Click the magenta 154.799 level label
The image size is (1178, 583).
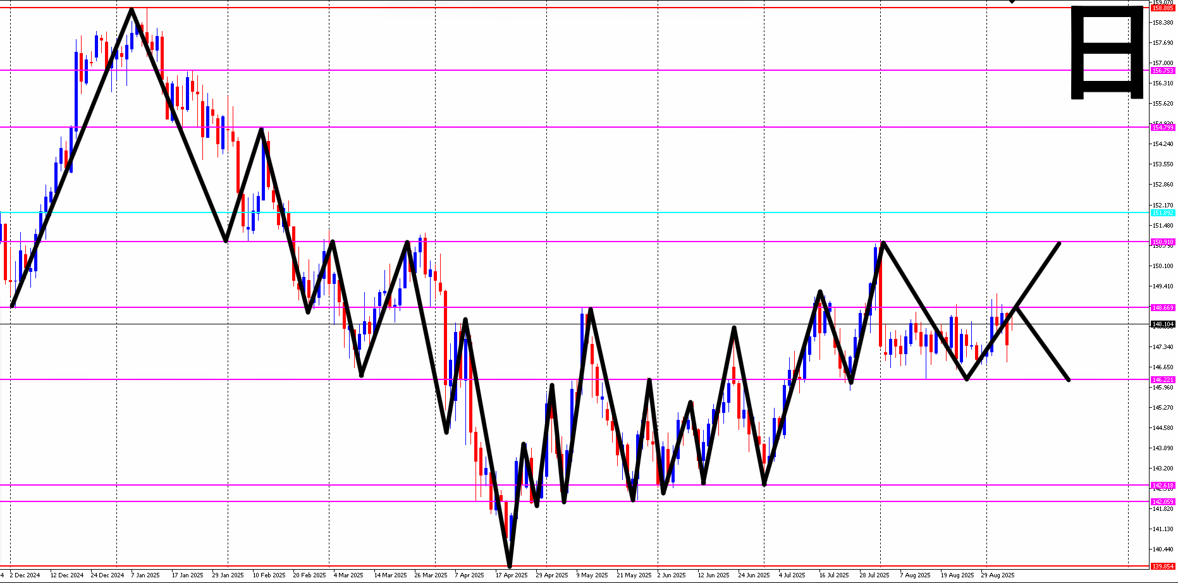pos(1163,128)
